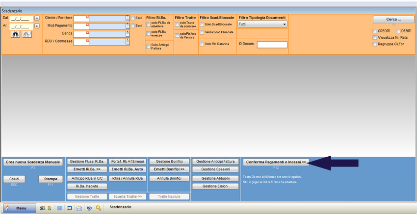Click the ID Docum. input field
This screenshot has height=214, width=417.
[272, 45]
